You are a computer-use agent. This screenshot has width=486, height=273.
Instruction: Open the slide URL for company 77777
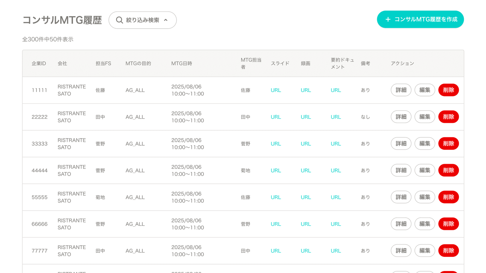click(x=276, y=251)
